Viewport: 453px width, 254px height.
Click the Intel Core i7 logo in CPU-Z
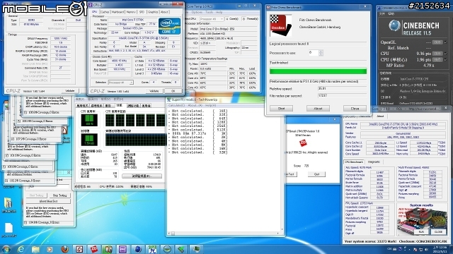coord(169,26)
